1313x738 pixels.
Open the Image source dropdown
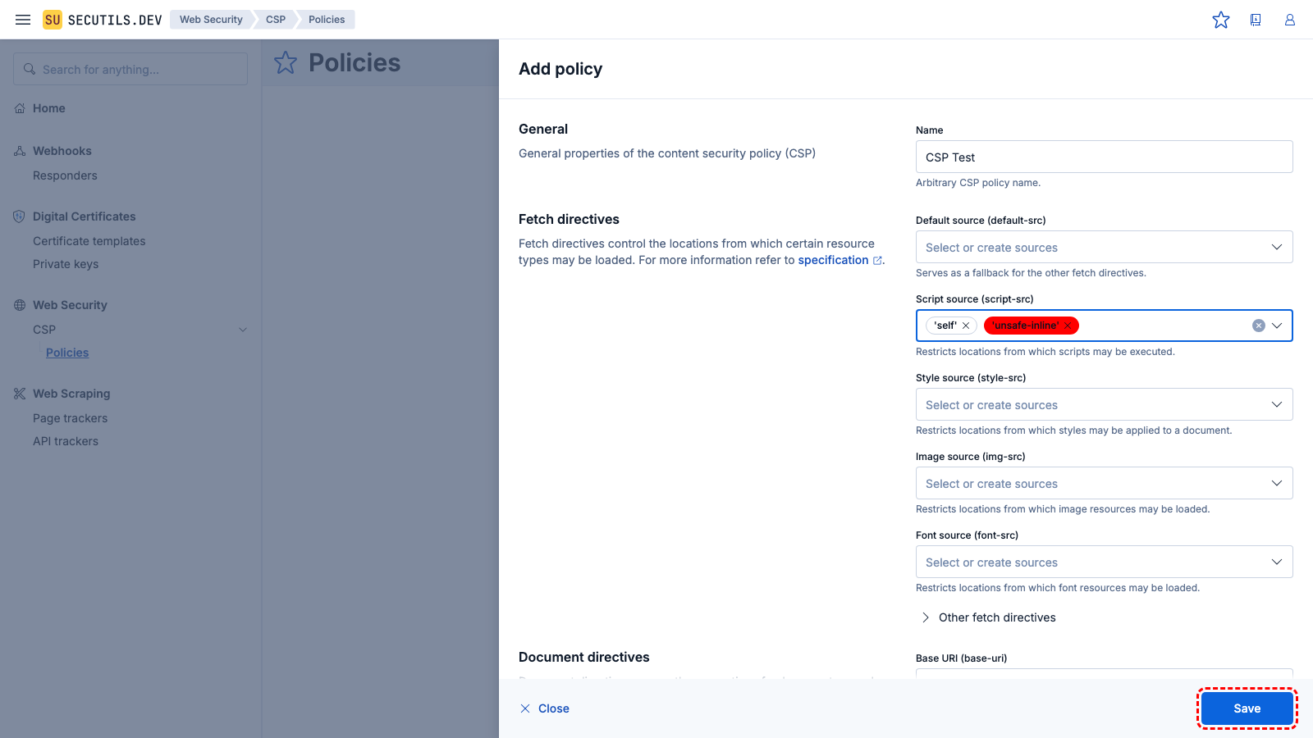tap(1104, 483)
